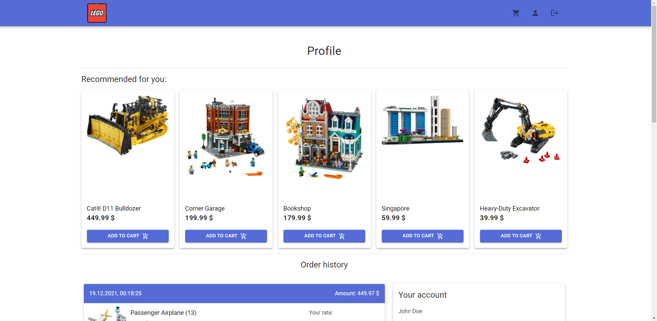Click the Amount: 449.97 $ text
The width and height of the screenshot is (657, 321).
pyautogui.click(x=357, y=293)
